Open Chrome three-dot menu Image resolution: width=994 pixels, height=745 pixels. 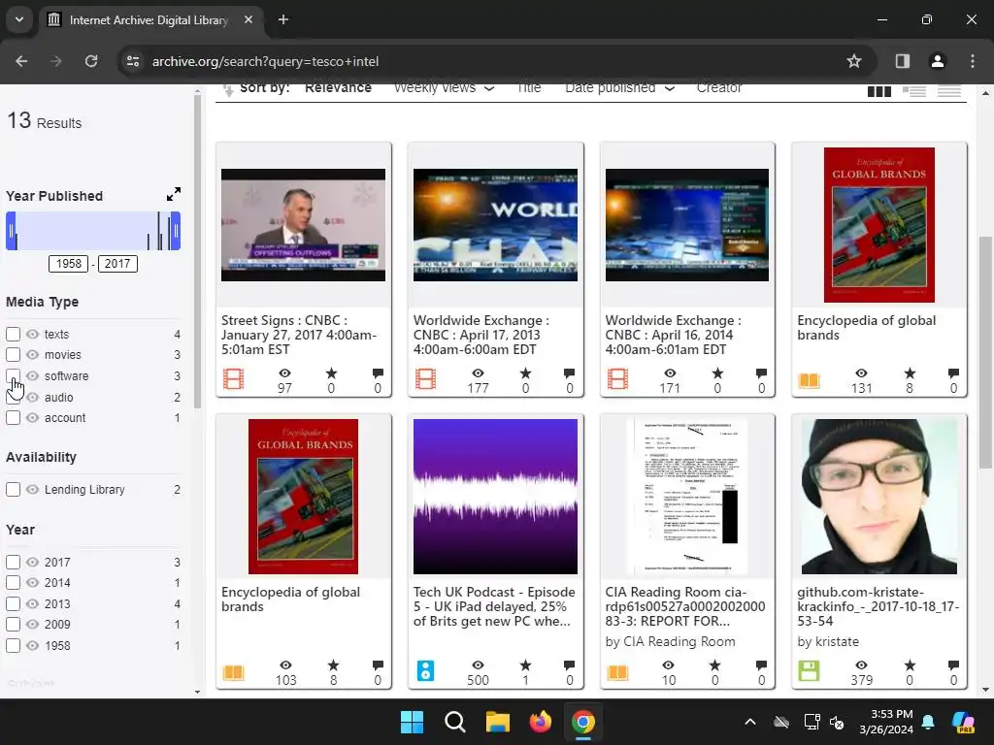[x=973, y=61]
